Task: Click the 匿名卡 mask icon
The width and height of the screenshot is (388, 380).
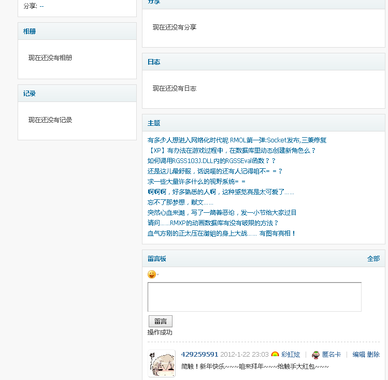Action: tap(315, 355)
